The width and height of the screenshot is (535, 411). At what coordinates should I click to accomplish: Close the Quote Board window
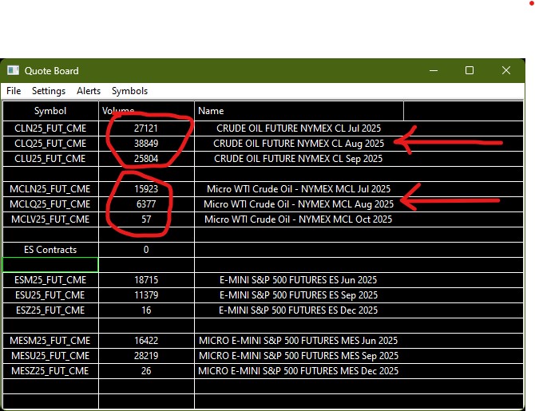pos(506,70)
